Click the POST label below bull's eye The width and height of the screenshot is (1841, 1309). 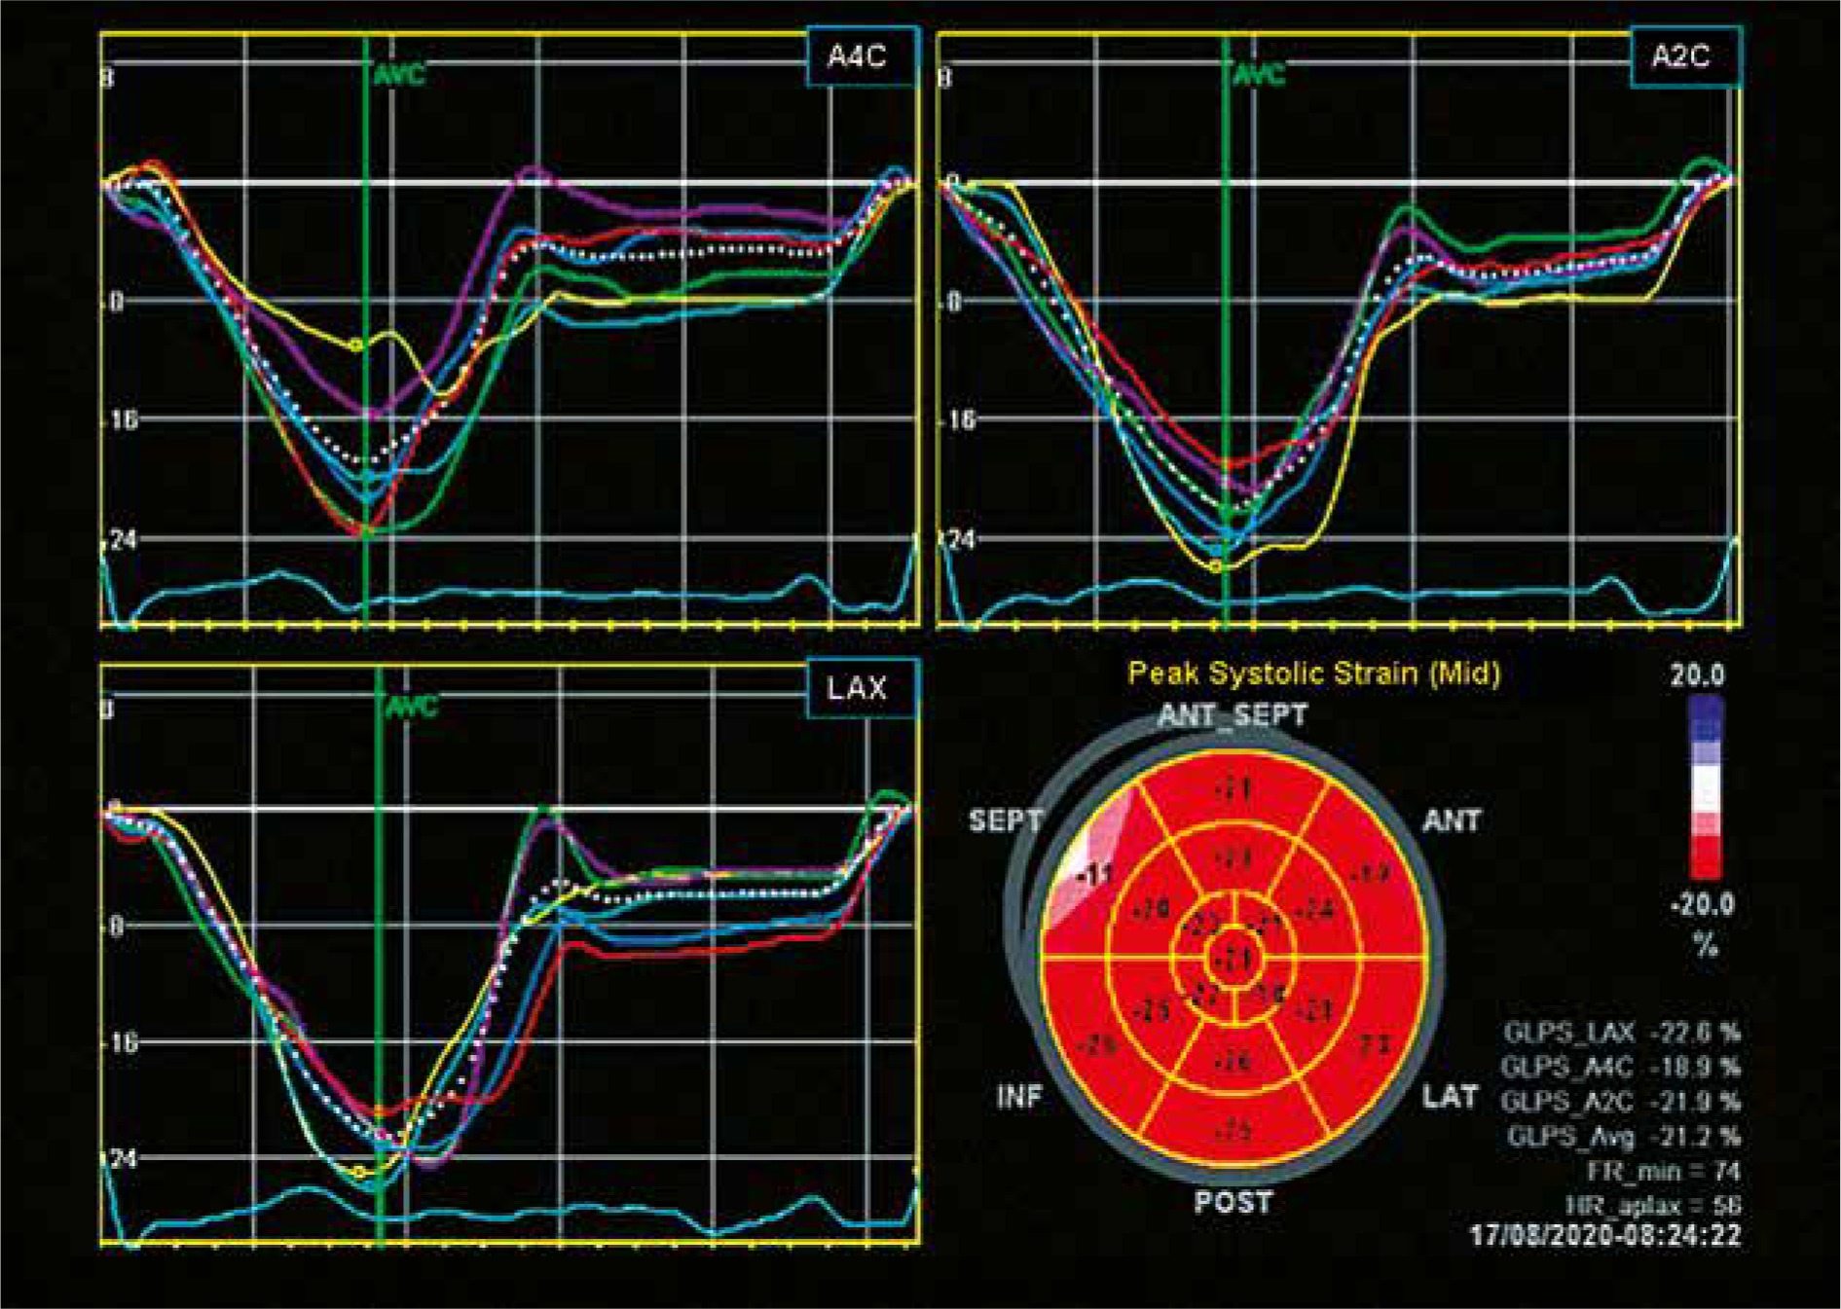tap(1233, 1203)
